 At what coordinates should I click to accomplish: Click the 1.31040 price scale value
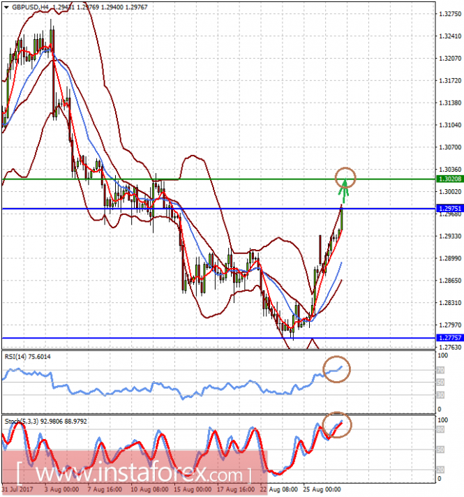coord(450,125)
